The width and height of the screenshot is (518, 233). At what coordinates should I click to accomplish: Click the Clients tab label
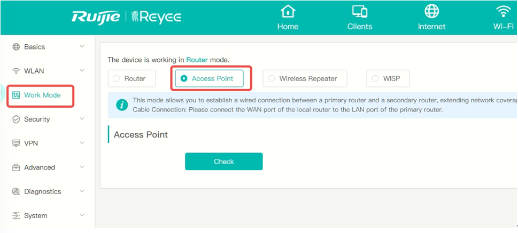[x=360, y=27]
